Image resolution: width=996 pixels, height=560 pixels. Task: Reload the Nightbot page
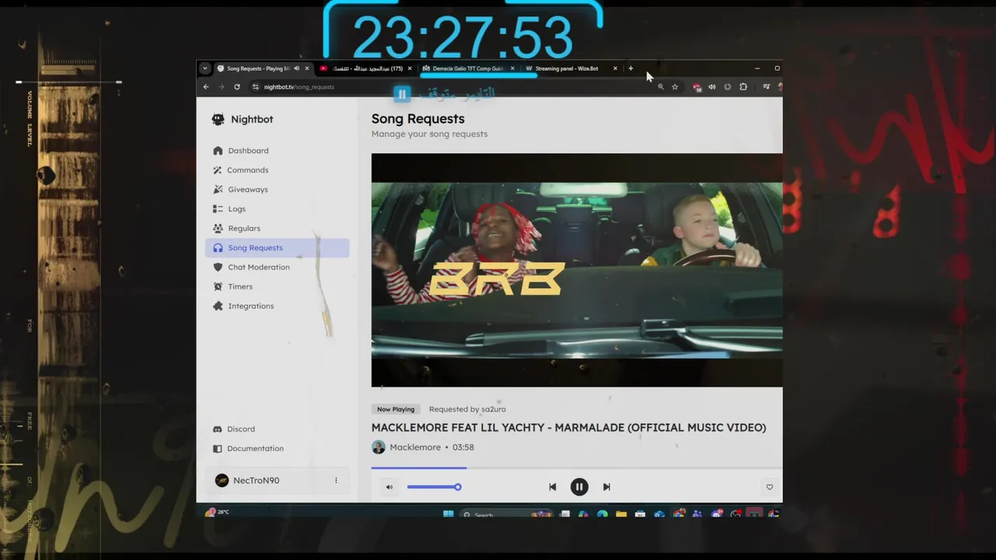tap(237, 86)
